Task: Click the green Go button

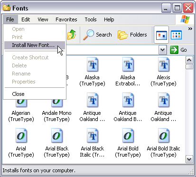Action: click(178, 50)
